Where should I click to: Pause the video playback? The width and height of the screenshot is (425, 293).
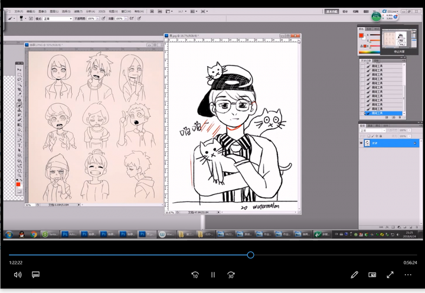(x=212, y=275)
